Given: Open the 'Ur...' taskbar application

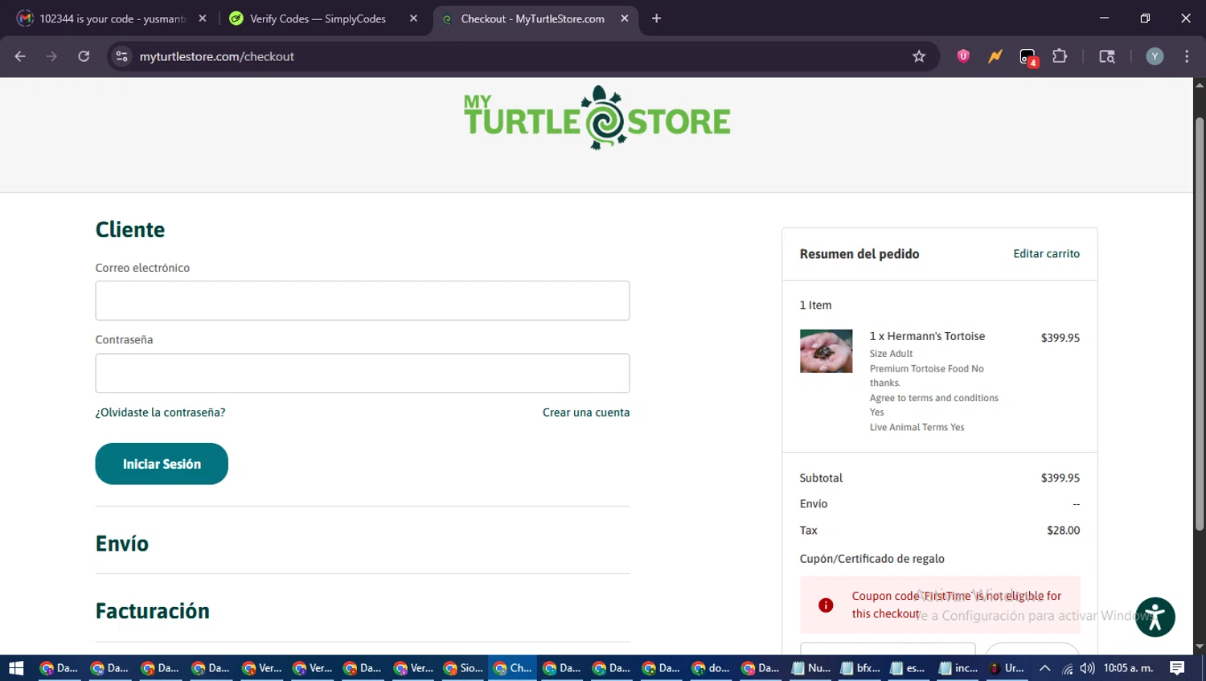Looking at the screenshot, I should (1007, 668).
